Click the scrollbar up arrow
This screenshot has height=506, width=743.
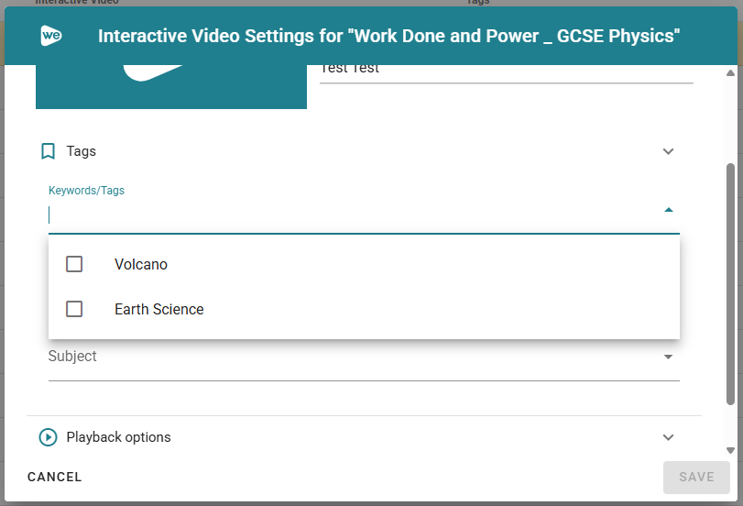point(730,72)
